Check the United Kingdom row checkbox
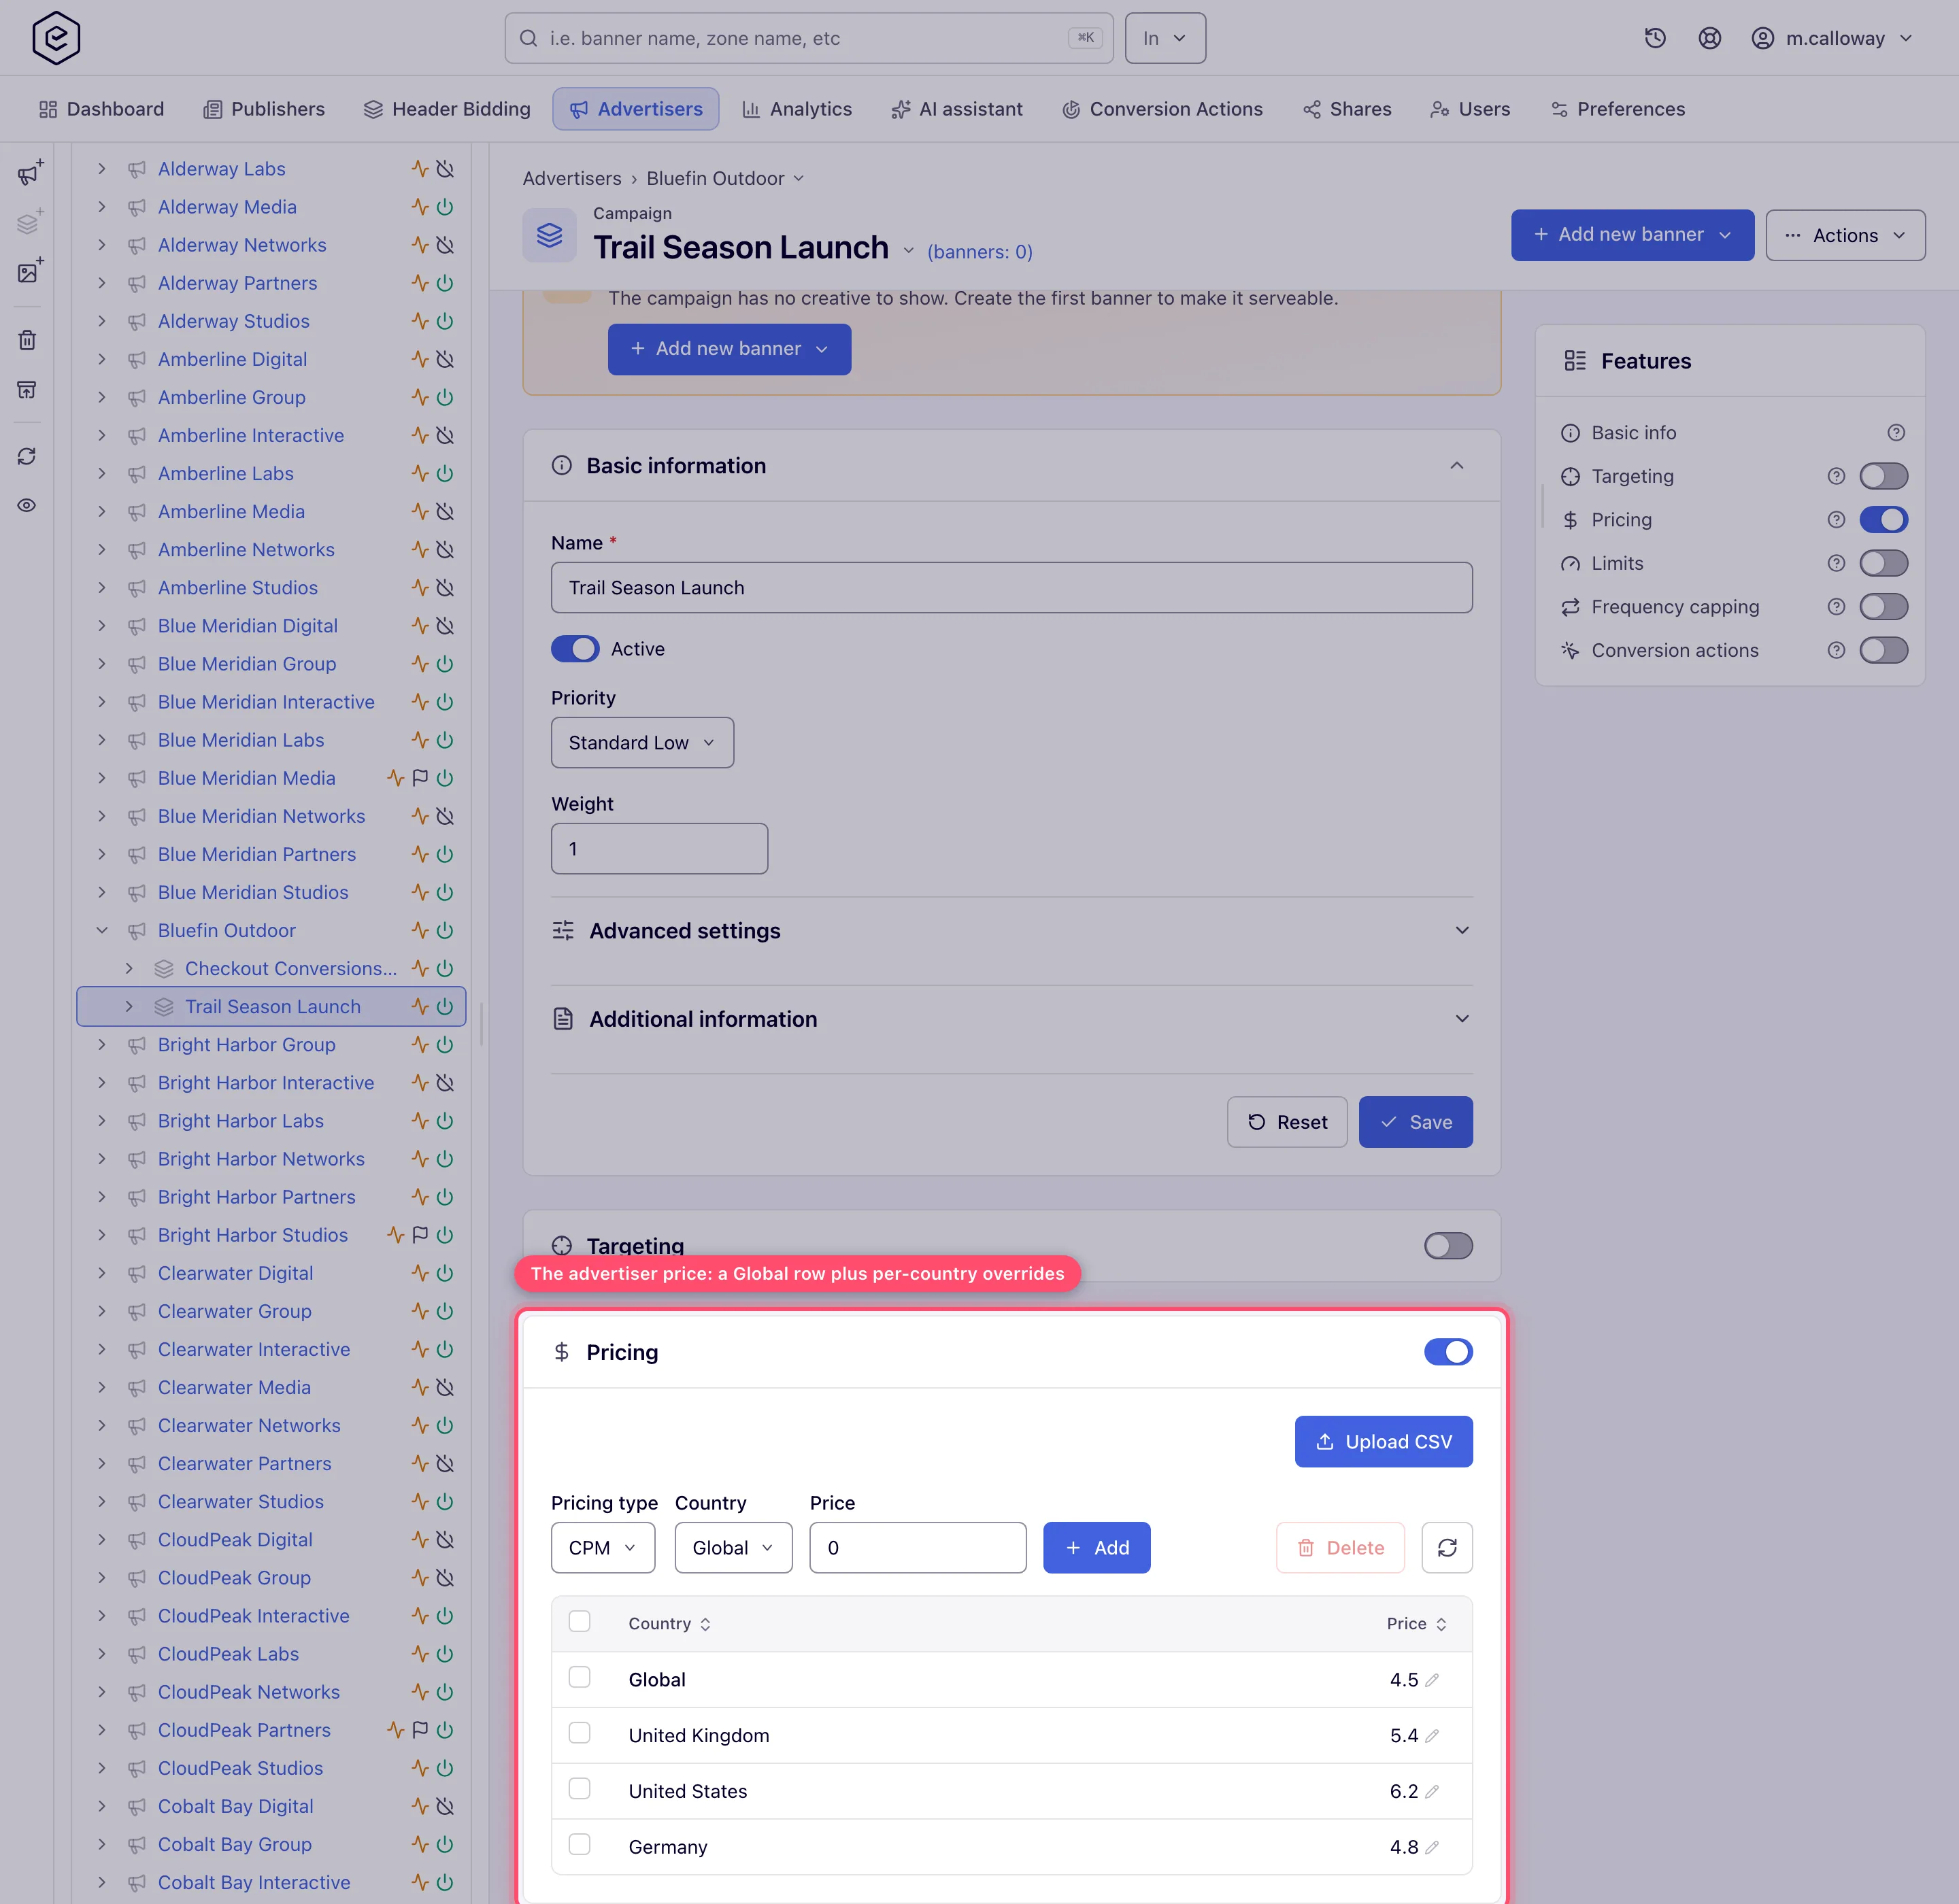1959x1904 pixels. click(x=580, y=1733)
